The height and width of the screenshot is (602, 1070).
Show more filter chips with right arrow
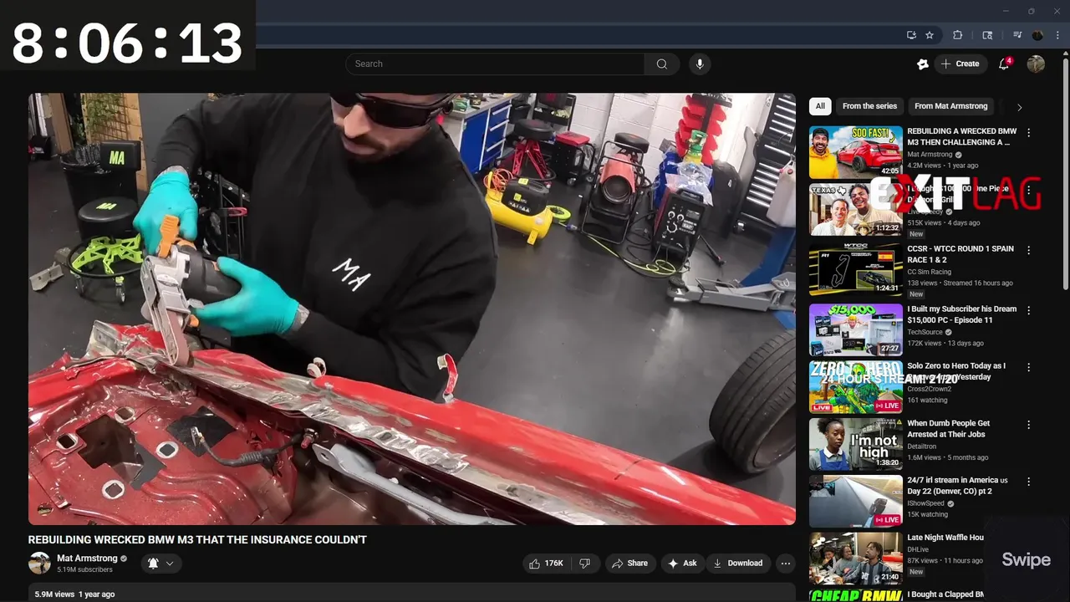point(1019,107)
